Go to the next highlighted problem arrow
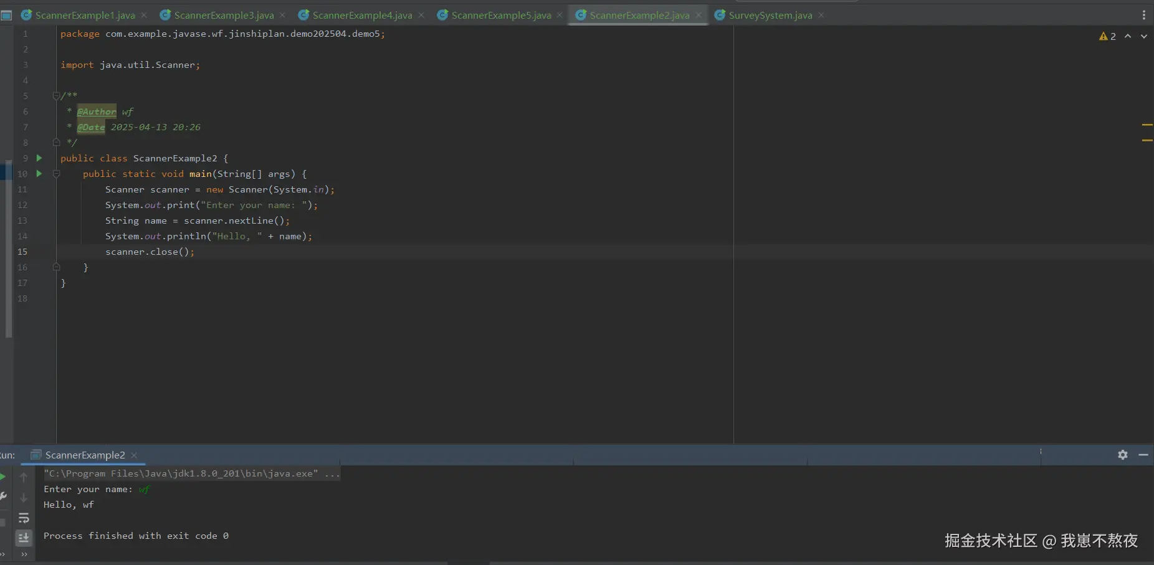 coord(1144,36)
